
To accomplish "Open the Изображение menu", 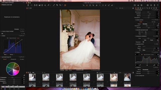I will pos(44,1).
